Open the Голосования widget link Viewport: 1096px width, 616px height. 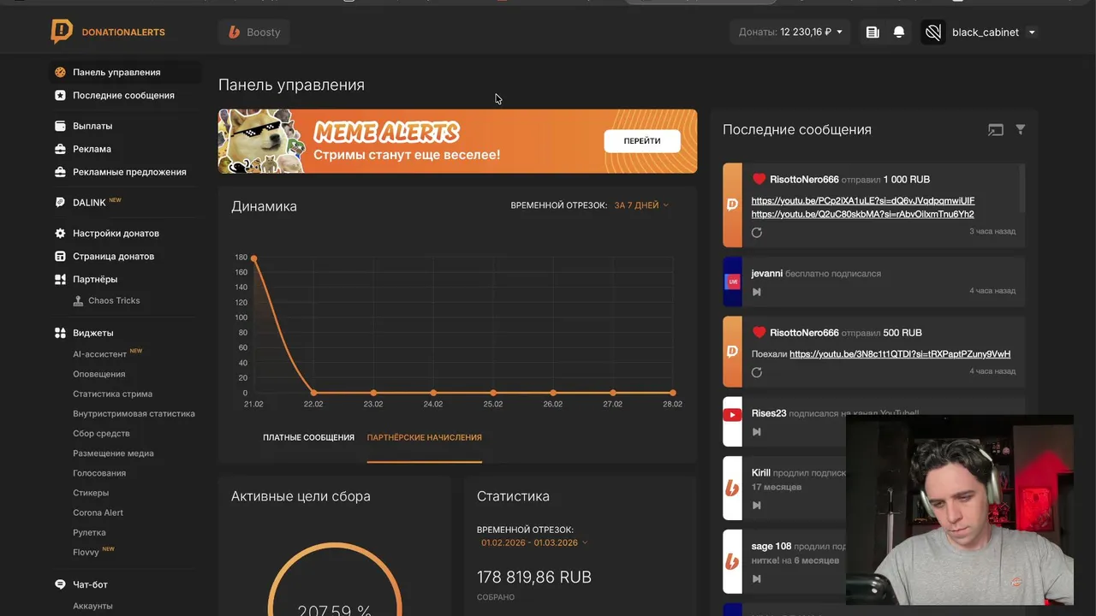[99, 473]
